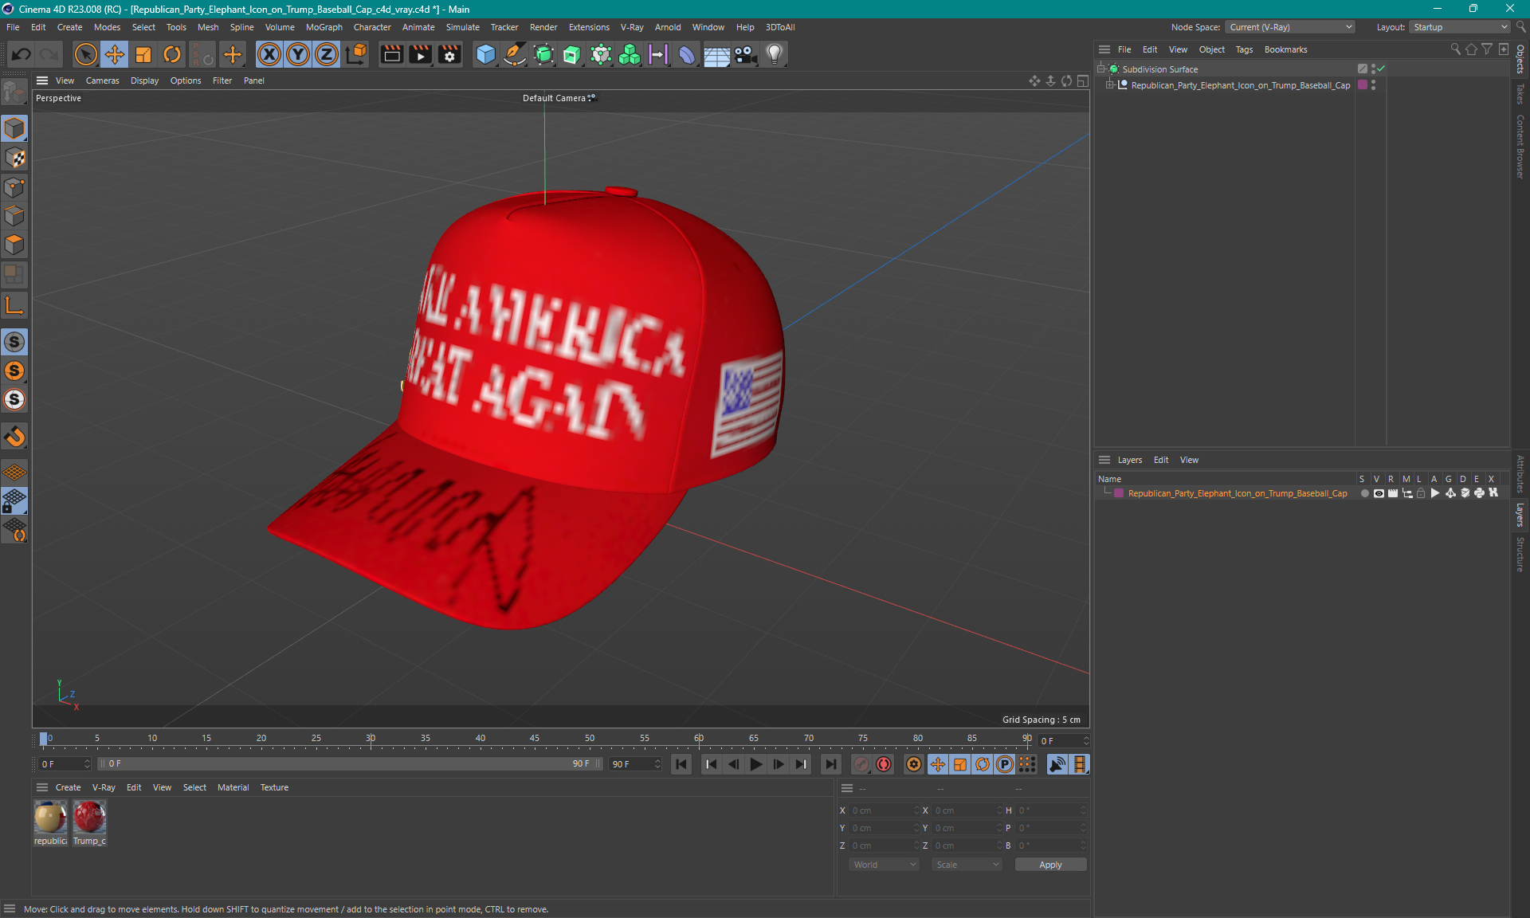Click the X position 0 cm field
The width and height of the screenshot is (1530, 918).
point(884,810)
